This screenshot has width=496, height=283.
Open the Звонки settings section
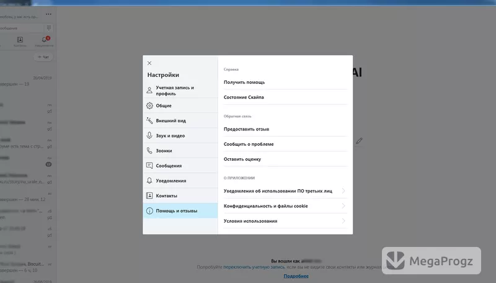pos(180,151)
